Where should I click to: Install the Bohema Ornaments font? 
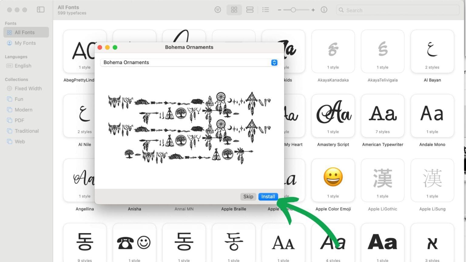pos(268,196)
